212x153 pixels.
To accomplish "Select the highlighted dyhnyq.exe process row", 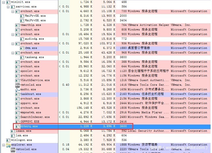I will pos(29,126).
